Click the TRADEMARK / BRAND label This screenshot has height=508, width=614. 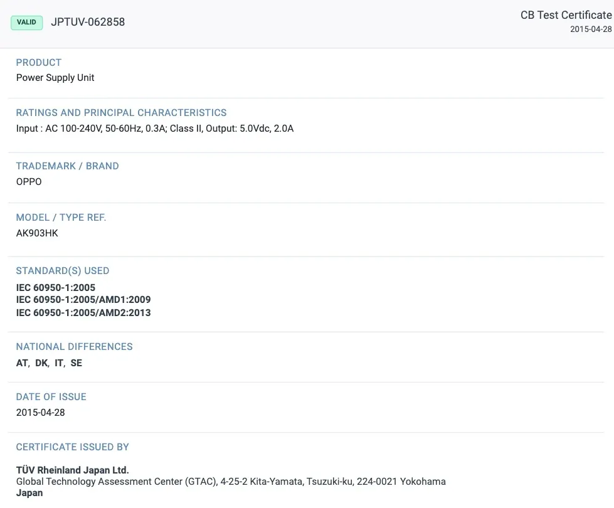[x=67, y=166]
